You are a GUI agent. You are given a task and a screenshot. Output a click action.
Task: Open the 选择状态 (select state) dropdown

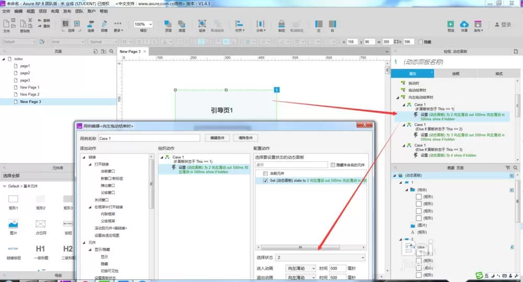click(x=320, y=257)
